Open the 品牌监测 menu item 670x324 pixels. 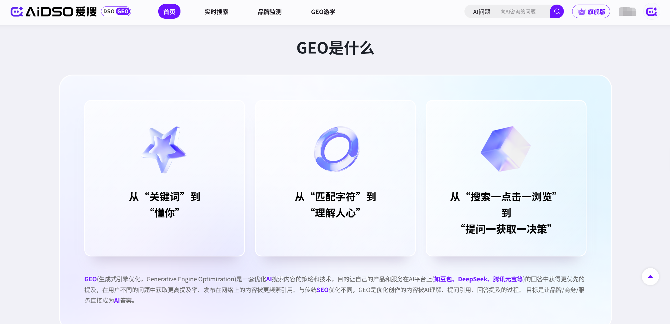tap(270, 12)
